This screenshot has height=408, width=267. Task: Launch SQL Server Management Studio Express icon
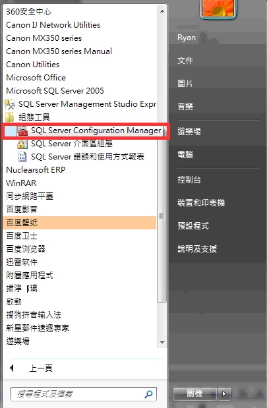click(10, 104)
